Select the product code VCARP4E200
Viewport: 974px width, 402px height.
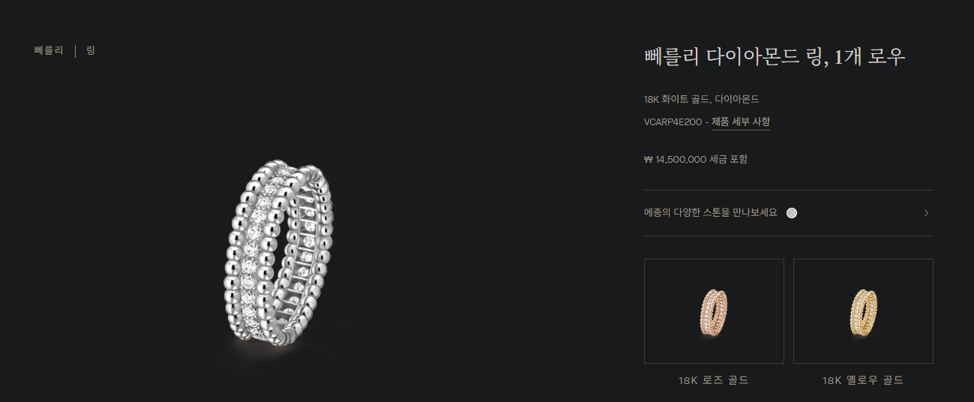point(673,122)
